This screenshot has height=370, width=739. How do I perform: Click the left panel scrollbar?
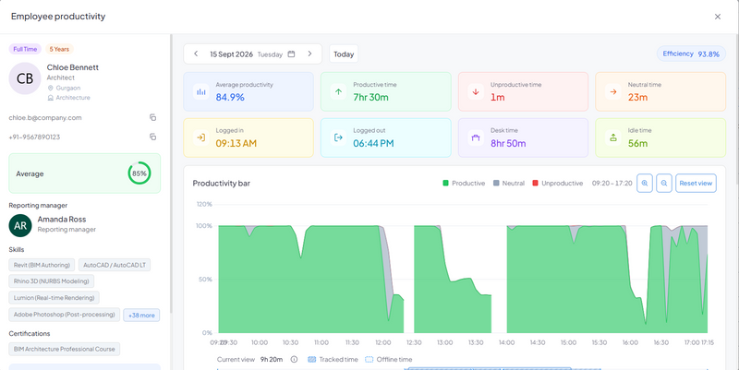click(x=171, y=174)
